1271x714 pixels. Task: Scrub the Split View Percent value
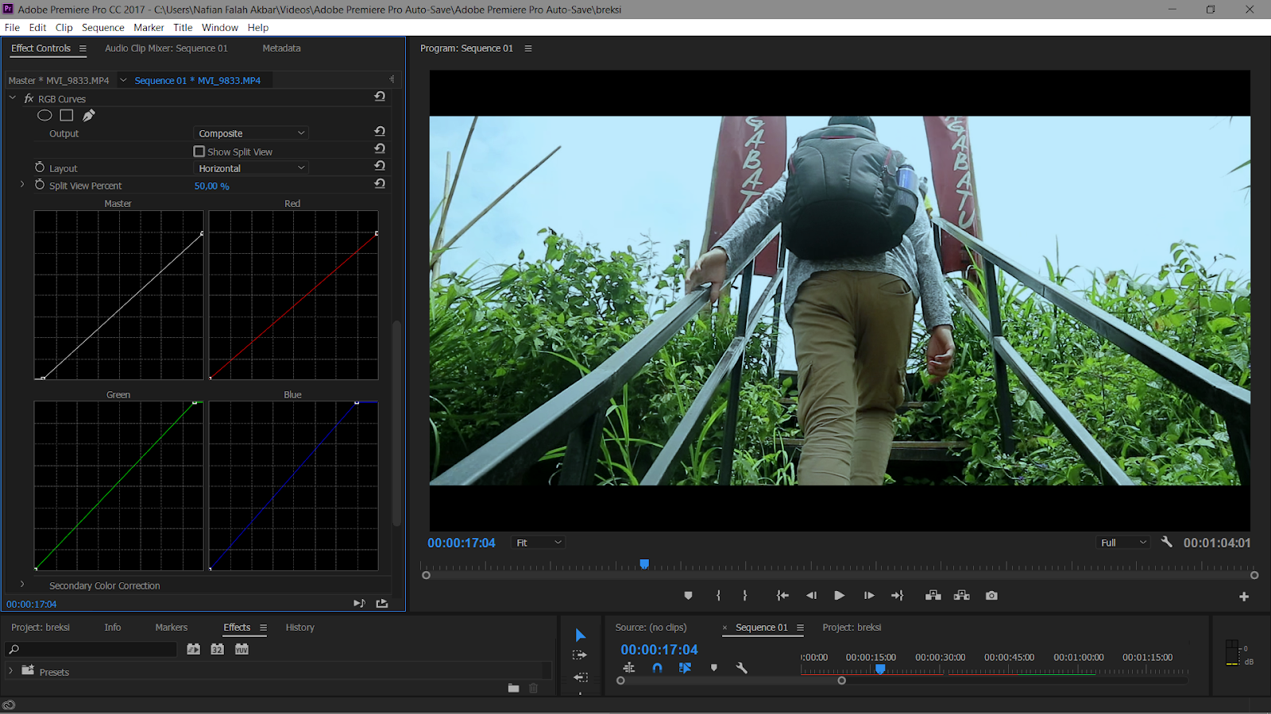pyautogui.click(x=211, y=185)
